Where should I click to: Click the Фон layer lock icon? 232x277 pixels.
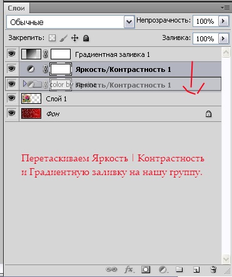(x=208, y=114)
